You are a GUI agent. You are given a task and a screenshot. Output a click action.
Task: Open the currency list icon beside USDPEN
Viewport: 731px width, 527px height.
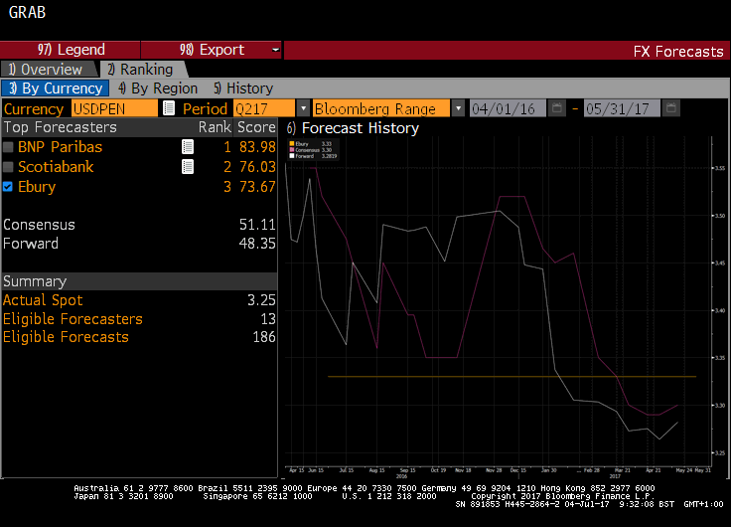168,108
